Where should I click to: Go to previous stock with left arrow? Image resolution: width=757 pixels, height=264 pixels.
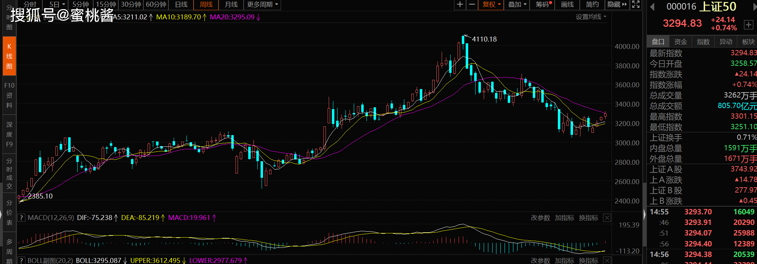pos(652,7)
